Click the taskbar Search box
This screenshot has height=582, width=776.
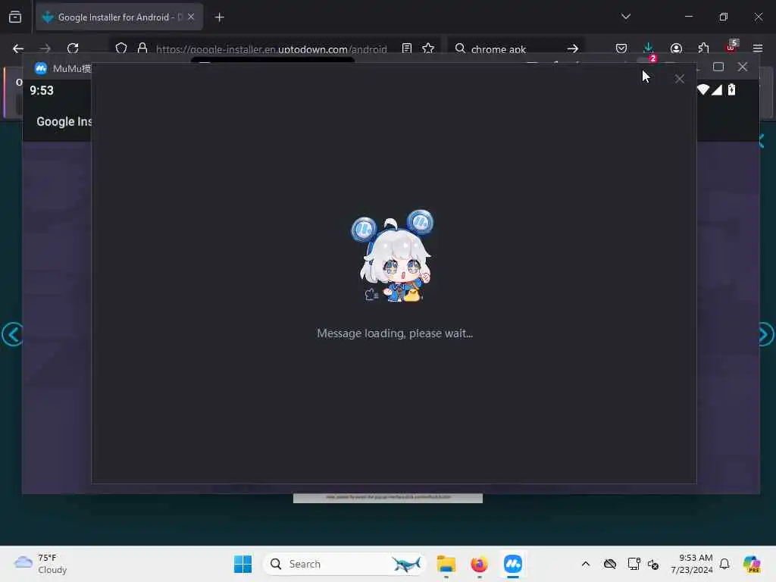coord(345,564)
